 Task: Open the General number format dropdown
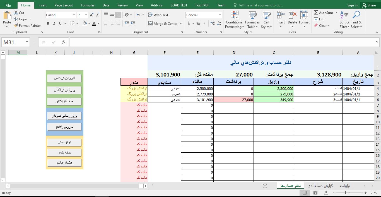coord(220,15)
